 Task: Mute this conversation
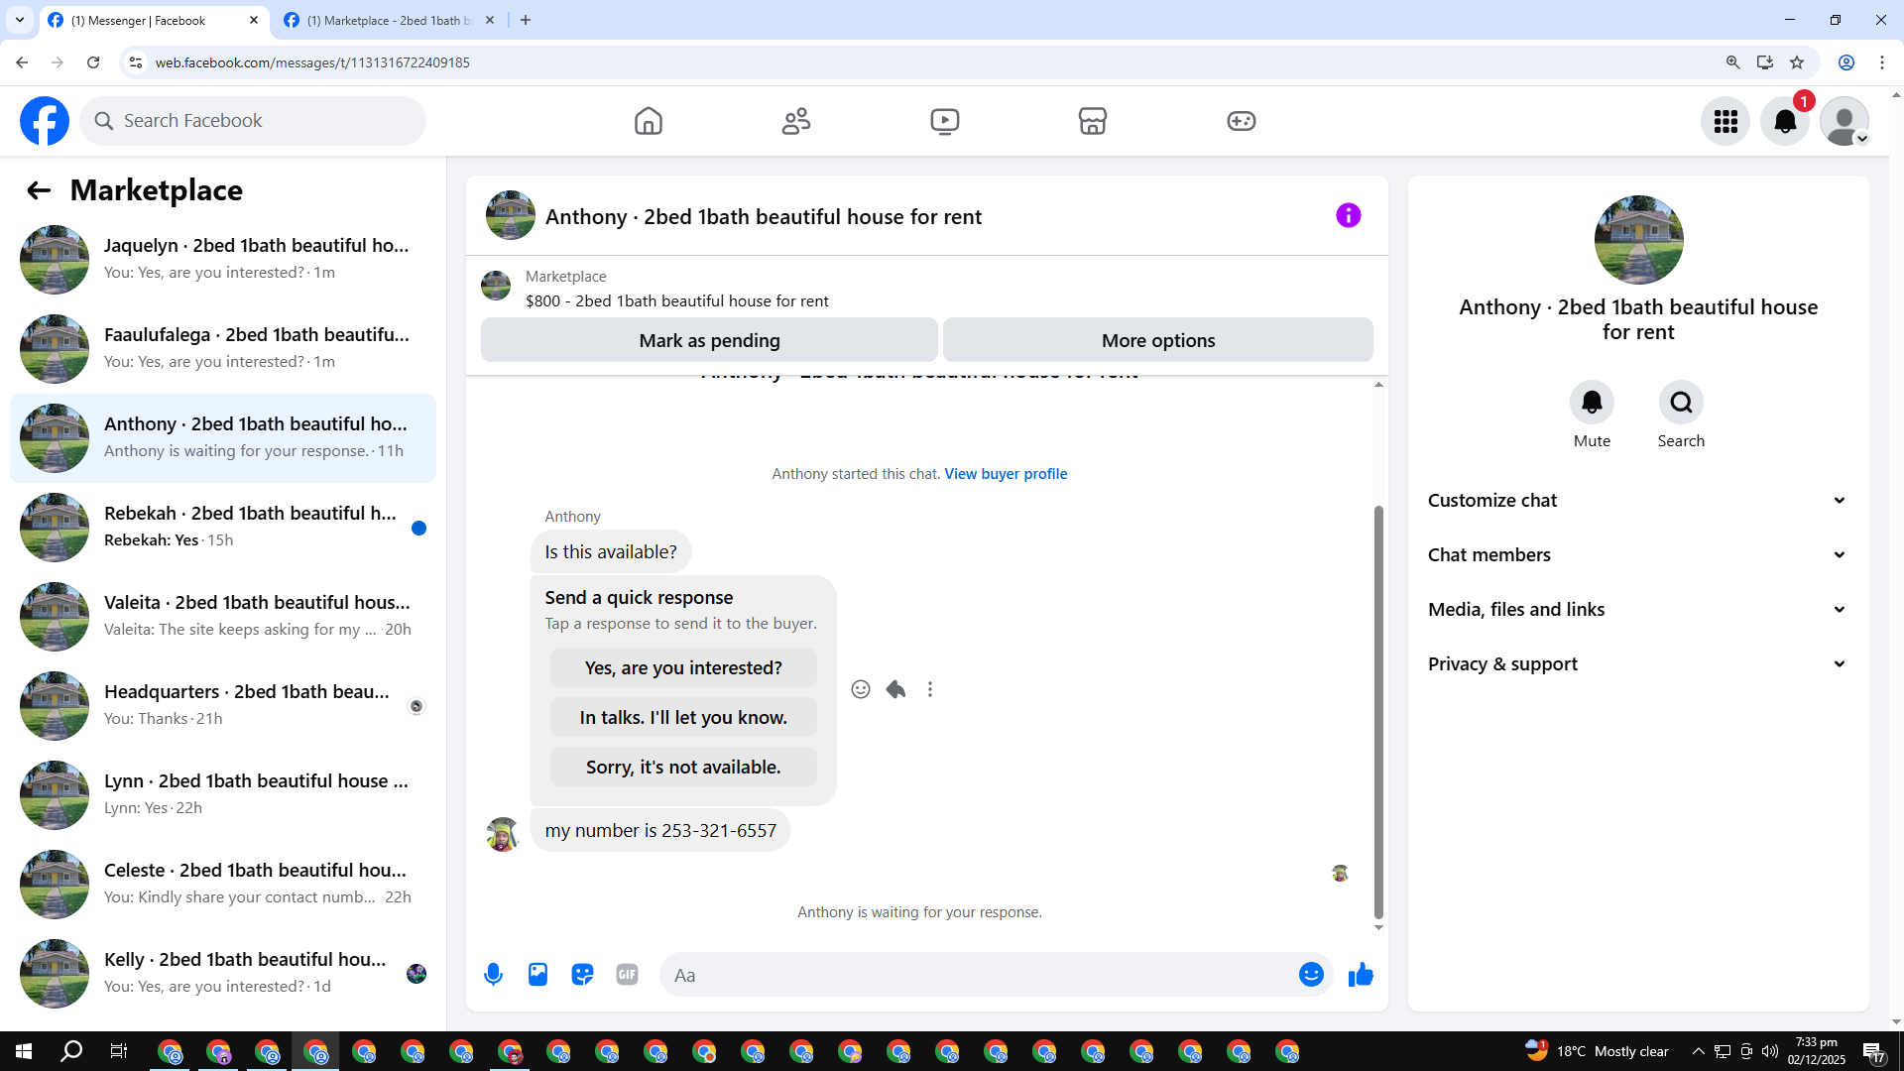[1592, 403]
